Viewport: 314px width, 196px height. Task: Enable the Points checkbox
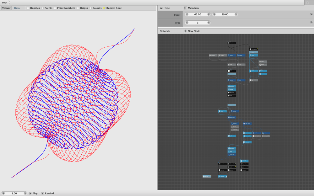tap(42, 8)
